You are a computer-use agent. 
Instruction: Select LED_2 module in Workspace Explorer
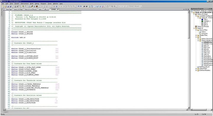tap(206, 25)
